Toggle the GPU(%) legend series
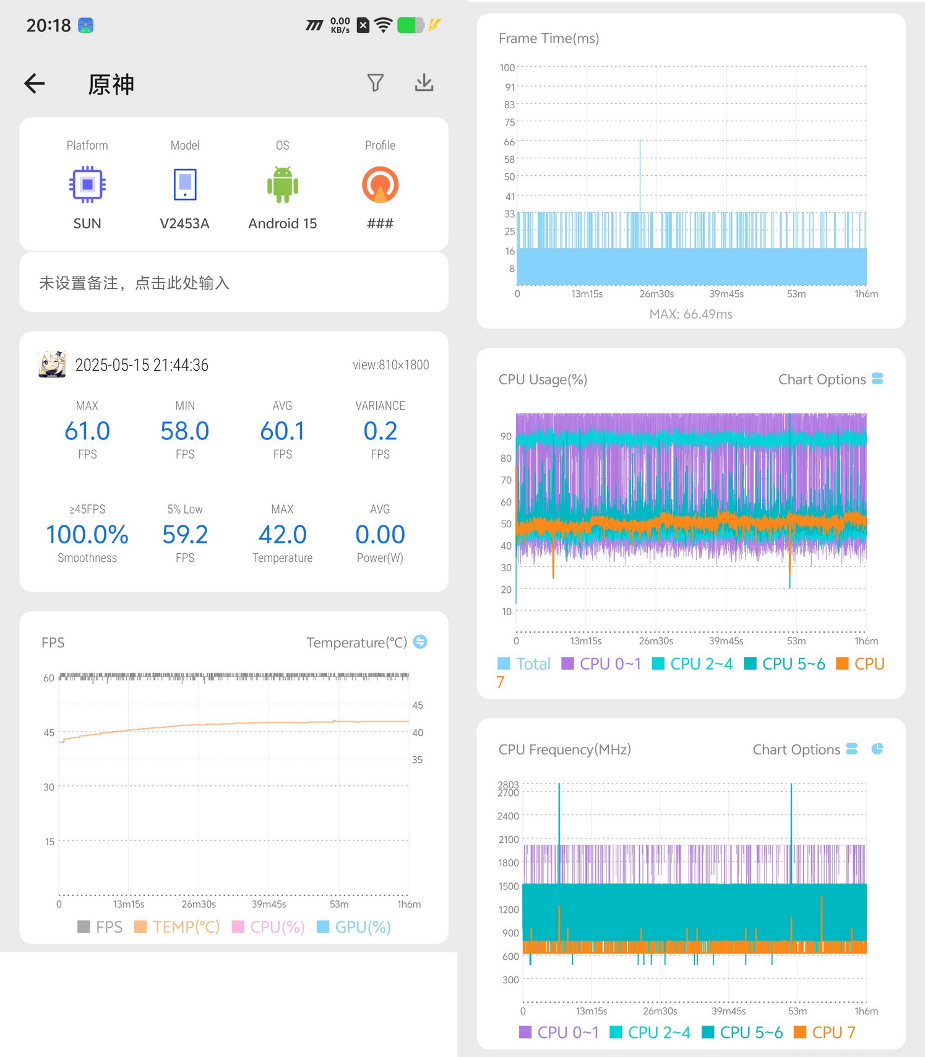This screenshot has width=925, height=1057. click(353, 927)
